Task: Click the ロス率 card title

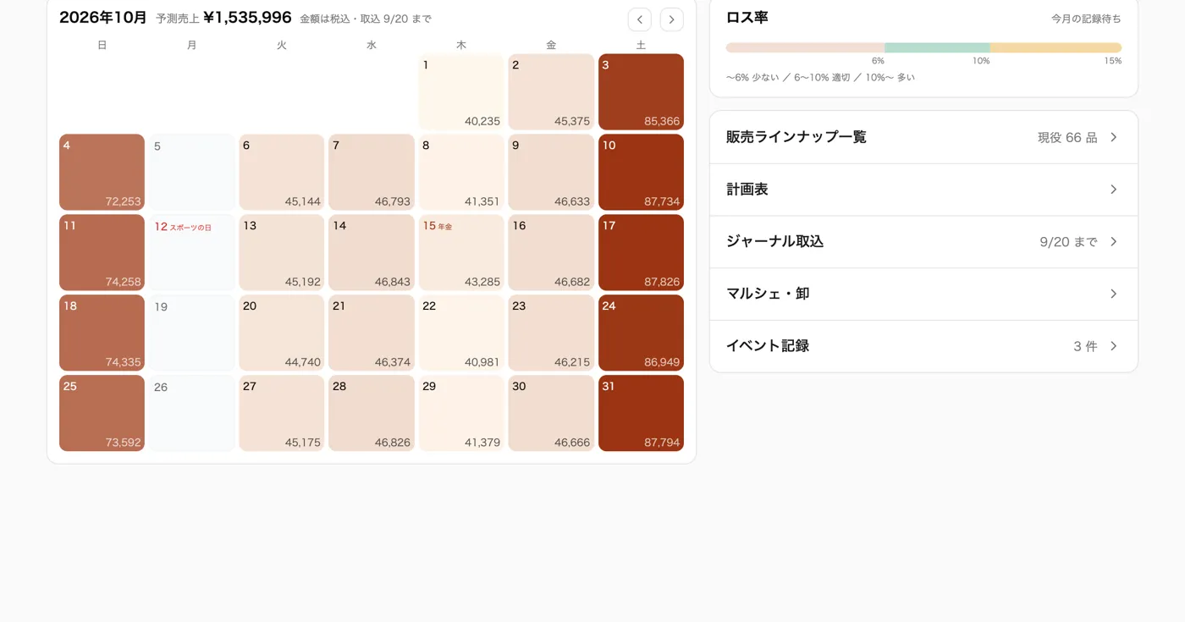Action: tap(747, 18)
